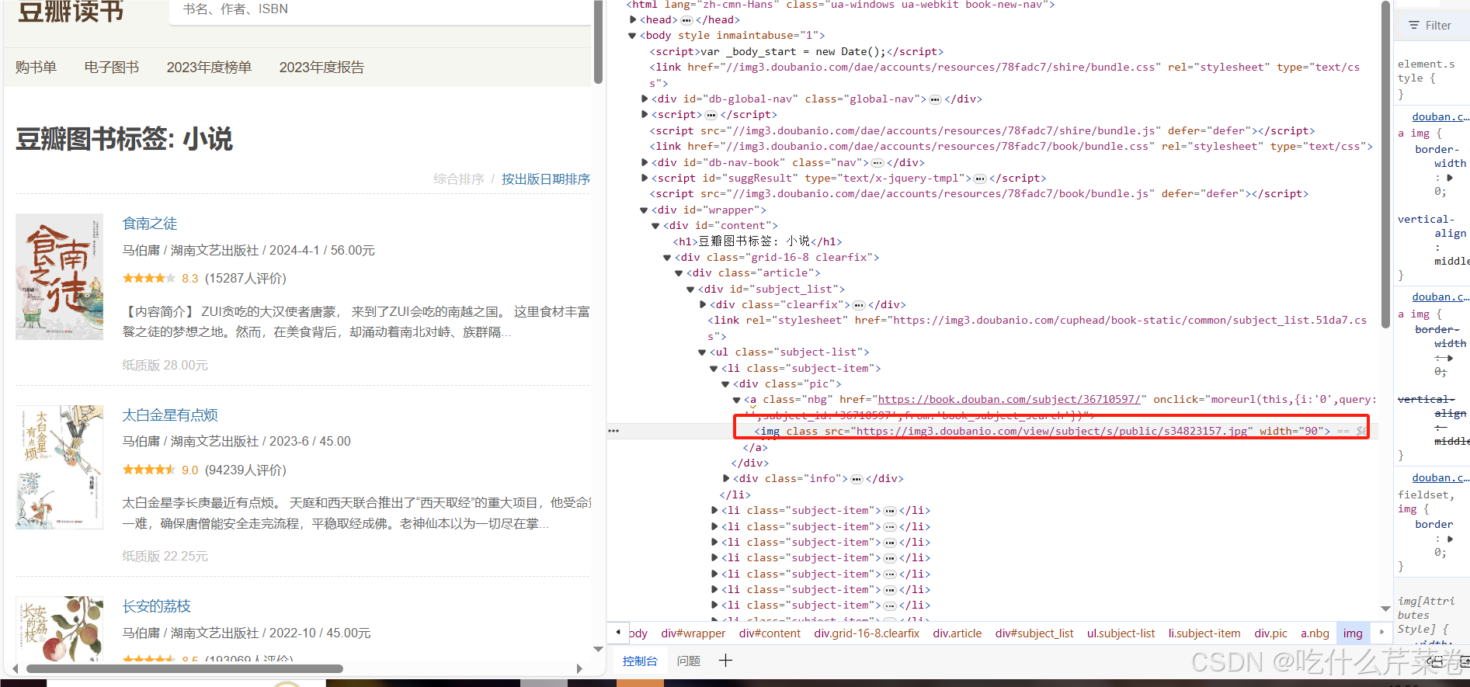Click the 纸质版 22.25元 purchase link

(x=165, y=556)
